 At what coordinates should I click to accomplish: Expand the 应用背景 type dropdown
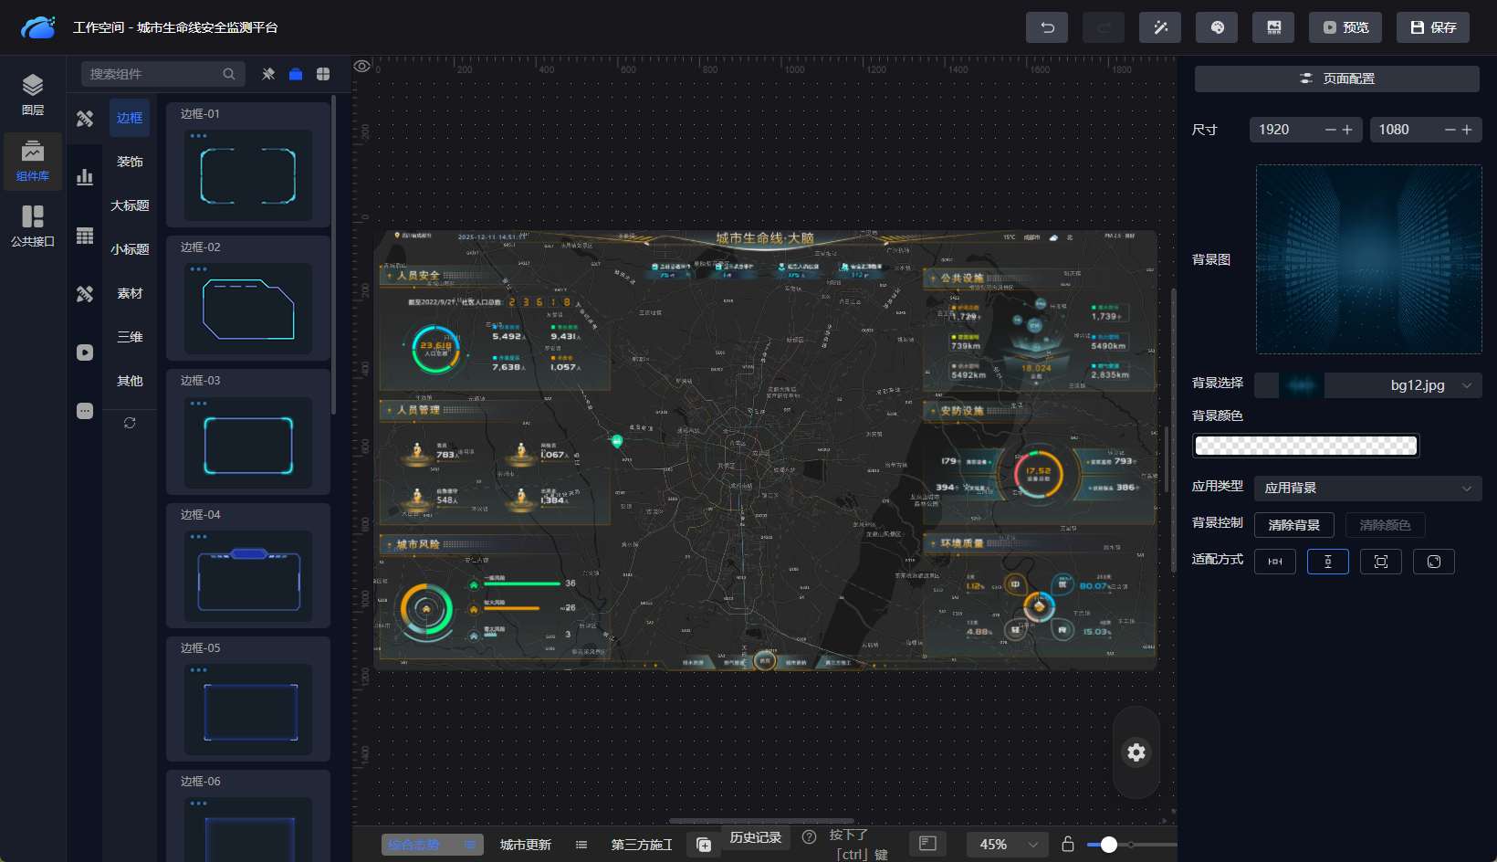1367,489
